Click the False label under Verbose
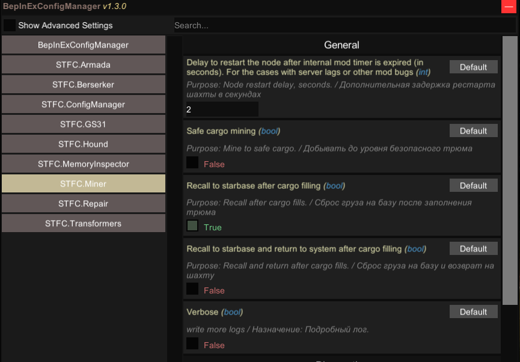Image resolution: width=520 pixels, height=362 pixels. 214,345
